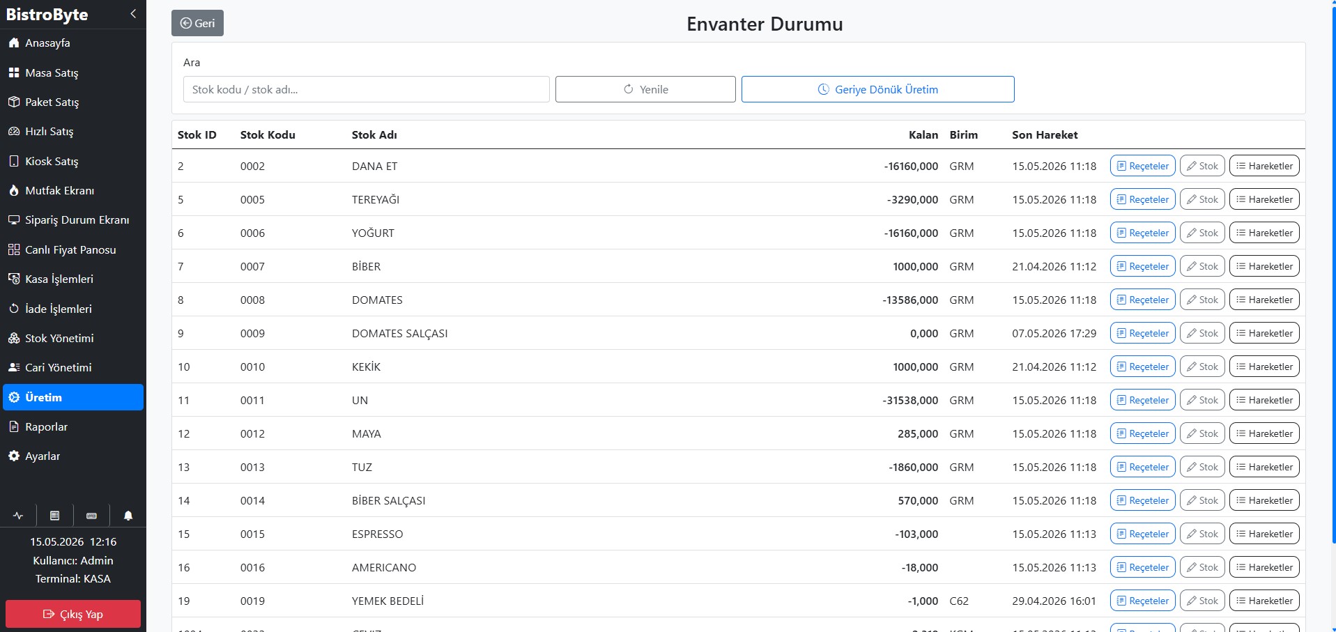This screenshot has width=1336, height=632.
Task: Open Paket Satış menu item
Action: (x=73, y=102)
